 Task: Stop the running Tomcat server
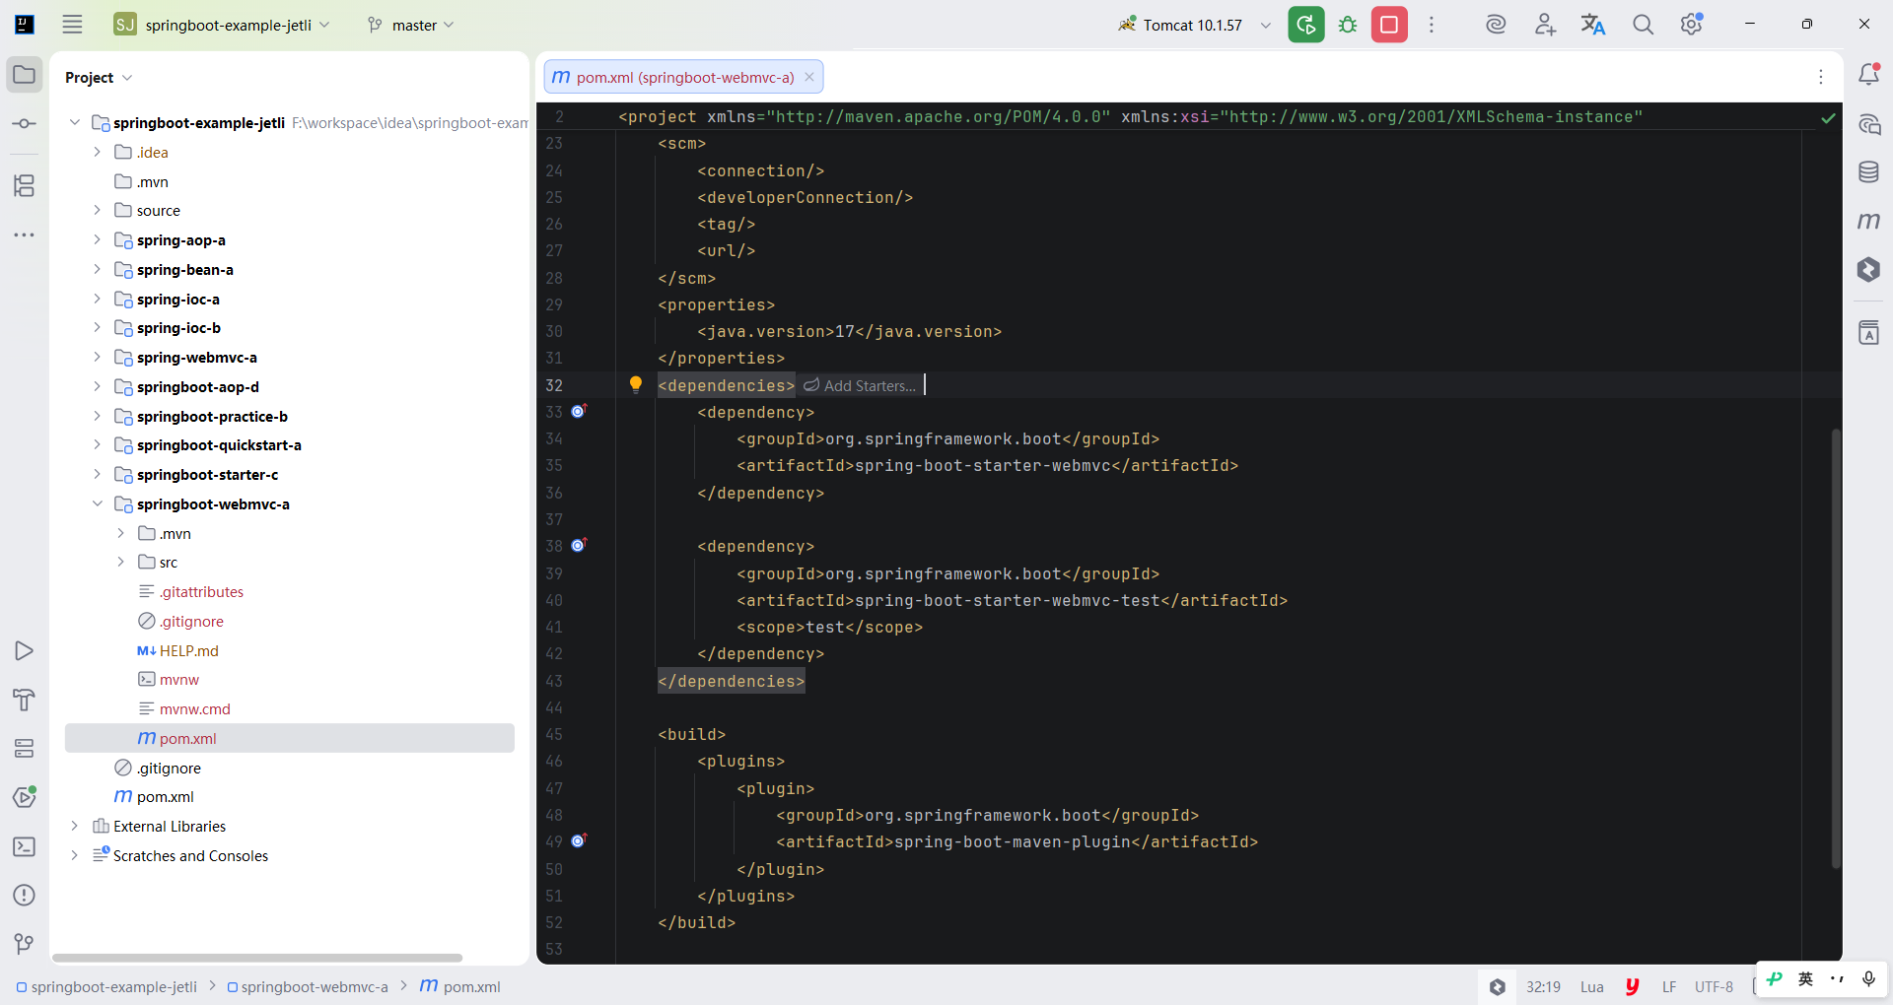(x=1389, y=25)
